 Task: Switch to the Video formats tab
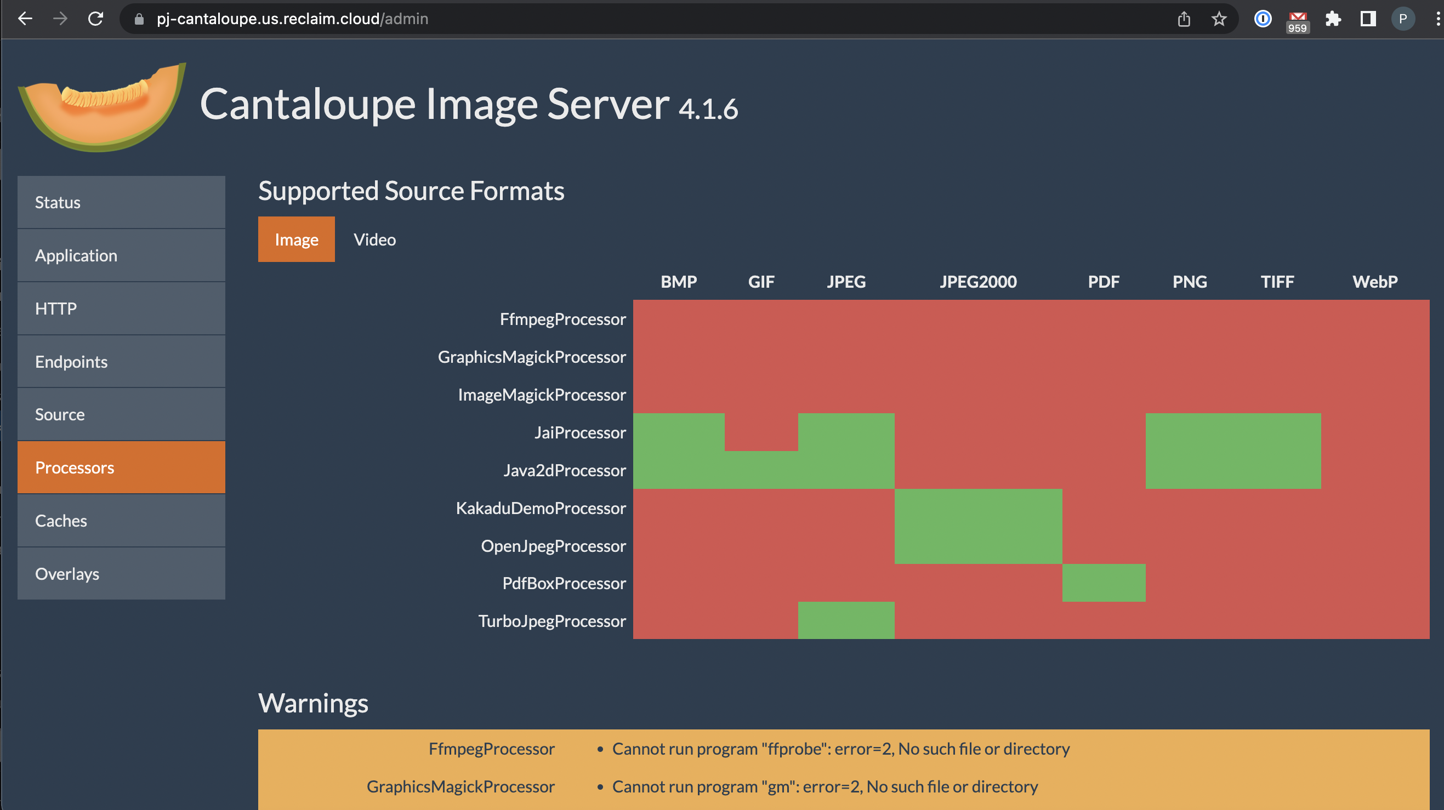(374, 239)
